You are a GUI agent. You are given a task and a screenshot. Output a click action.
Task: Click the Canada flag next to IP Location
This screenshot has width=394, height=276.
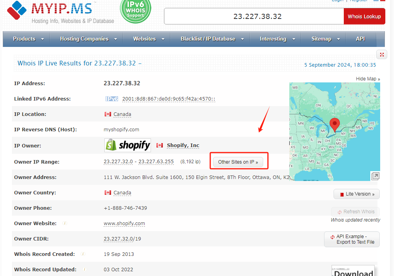[x=107, y=114]
